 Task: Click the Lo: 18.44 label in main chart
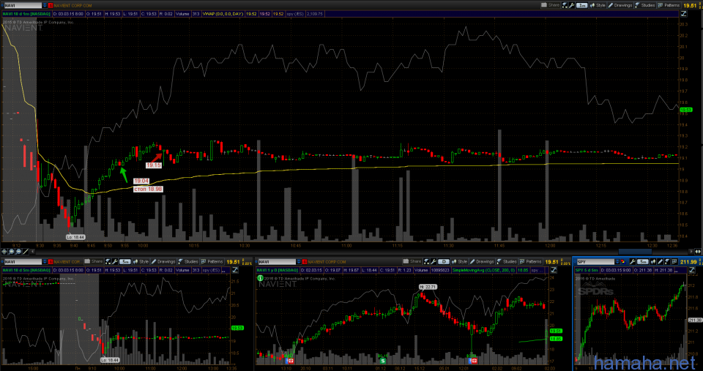(75, 236)
